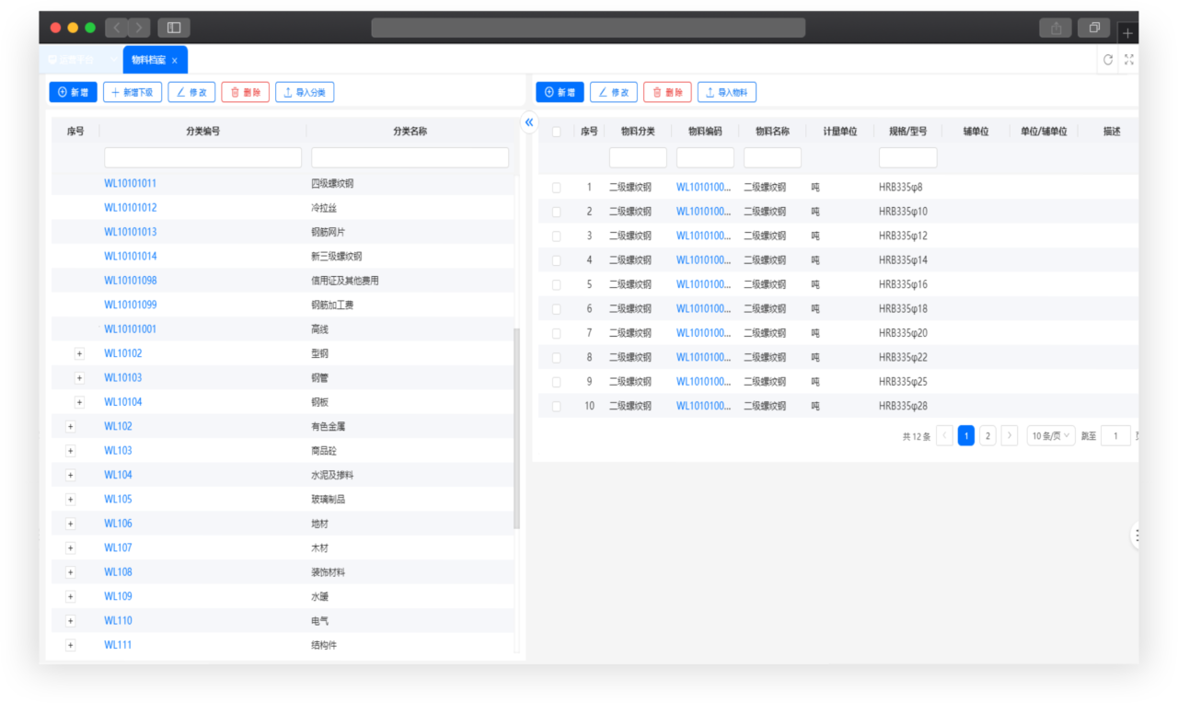Open the 10条/页 page size dropdown

click(1051, 435)
